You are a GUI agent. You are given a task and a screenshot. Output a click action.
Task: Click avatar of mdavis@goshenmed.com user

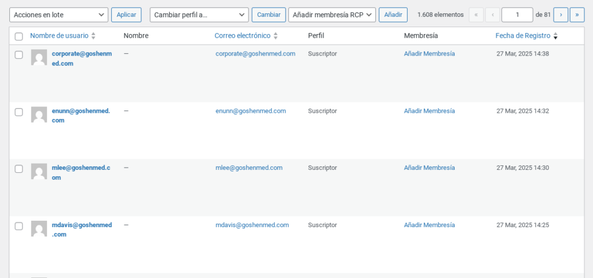(39, 229)
